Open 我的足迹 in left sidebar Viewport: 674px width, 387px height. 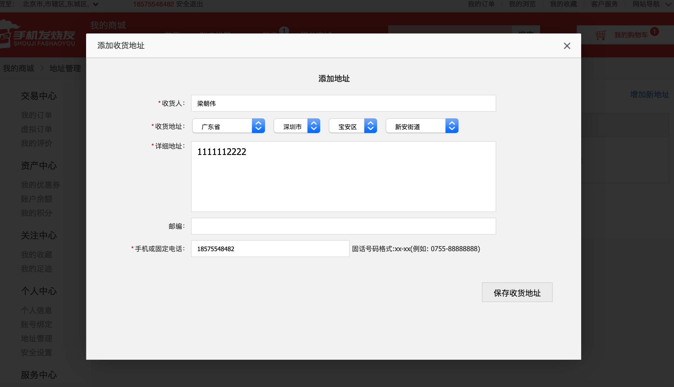point(37,269)
